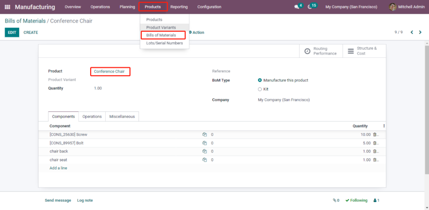Image resolution: width=429 pixels, height=210 pixels.
Task: Switch to the Operations tab
Action: 92,116
